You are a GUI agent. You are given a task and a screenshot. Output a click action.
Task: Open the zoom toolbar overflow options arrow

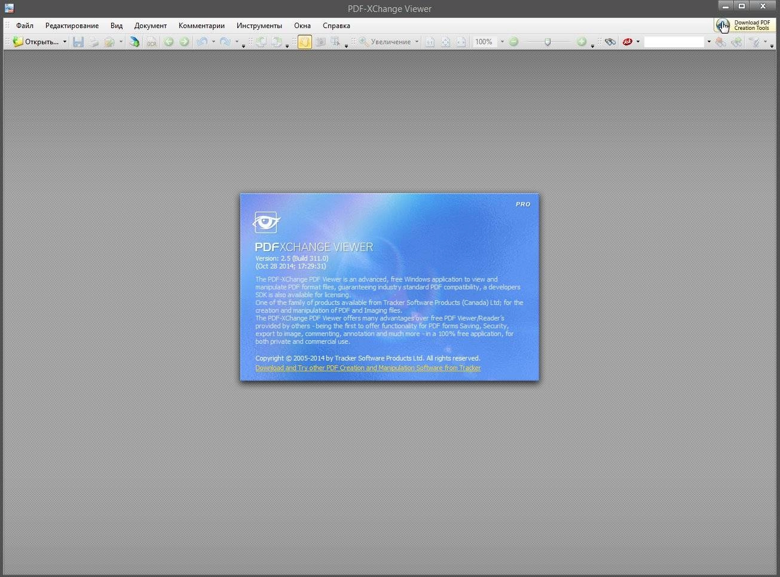[x=592, y=45]
